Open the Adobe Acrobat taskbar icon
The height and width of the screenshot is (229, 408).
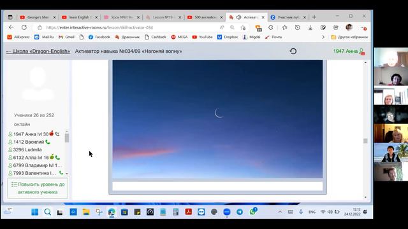pos(189,212)
